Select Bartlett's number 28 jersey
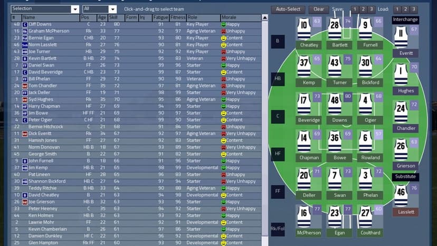 335,29
